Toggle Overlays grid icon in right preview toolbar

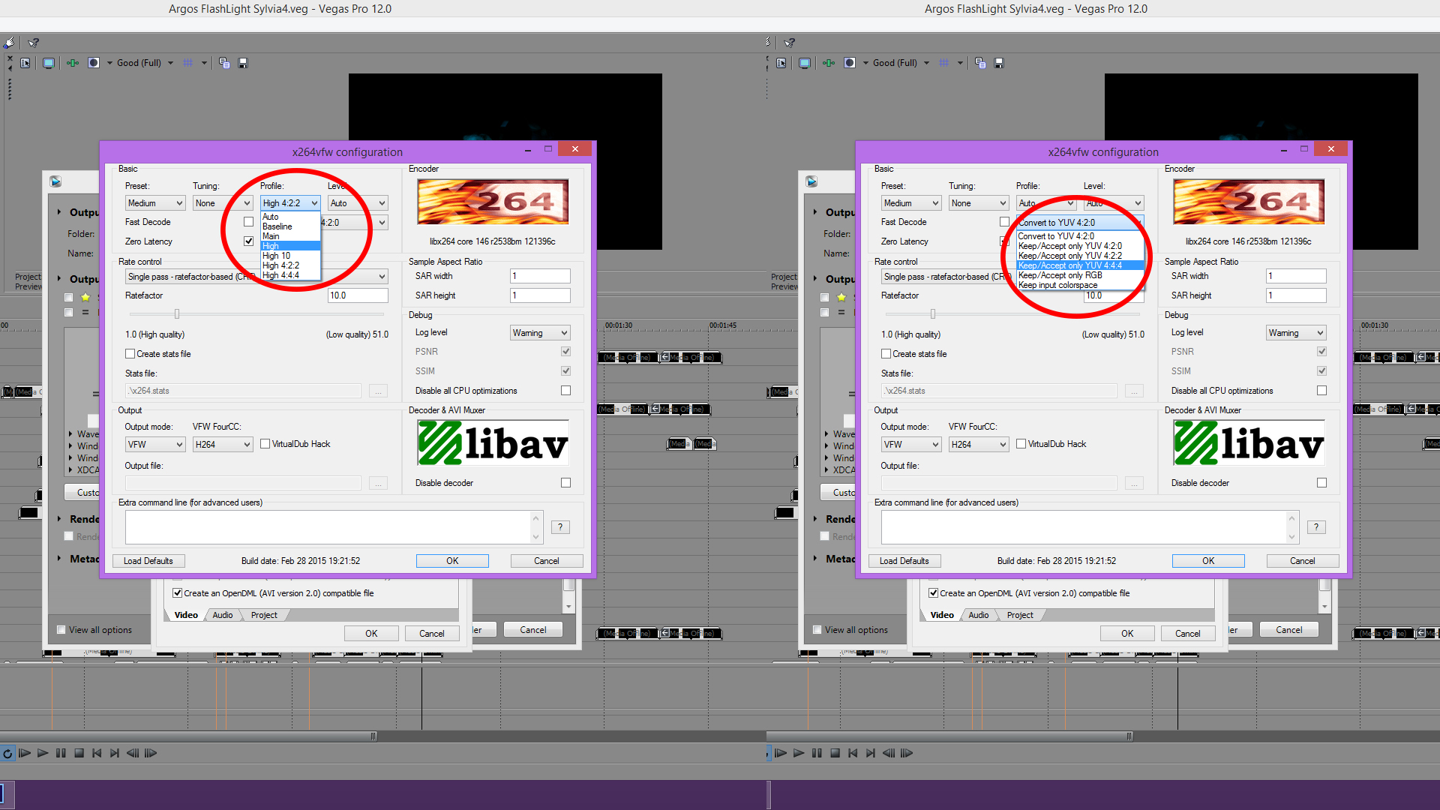point(944,63)
